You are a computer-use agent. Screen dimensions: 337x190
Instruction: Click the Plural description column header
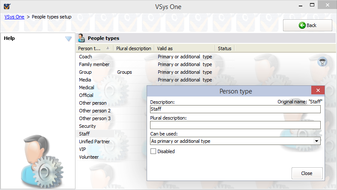point(134,48)
